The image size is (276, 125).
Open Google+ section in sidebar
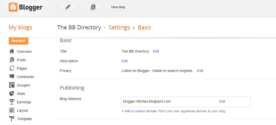click(24, 85)
